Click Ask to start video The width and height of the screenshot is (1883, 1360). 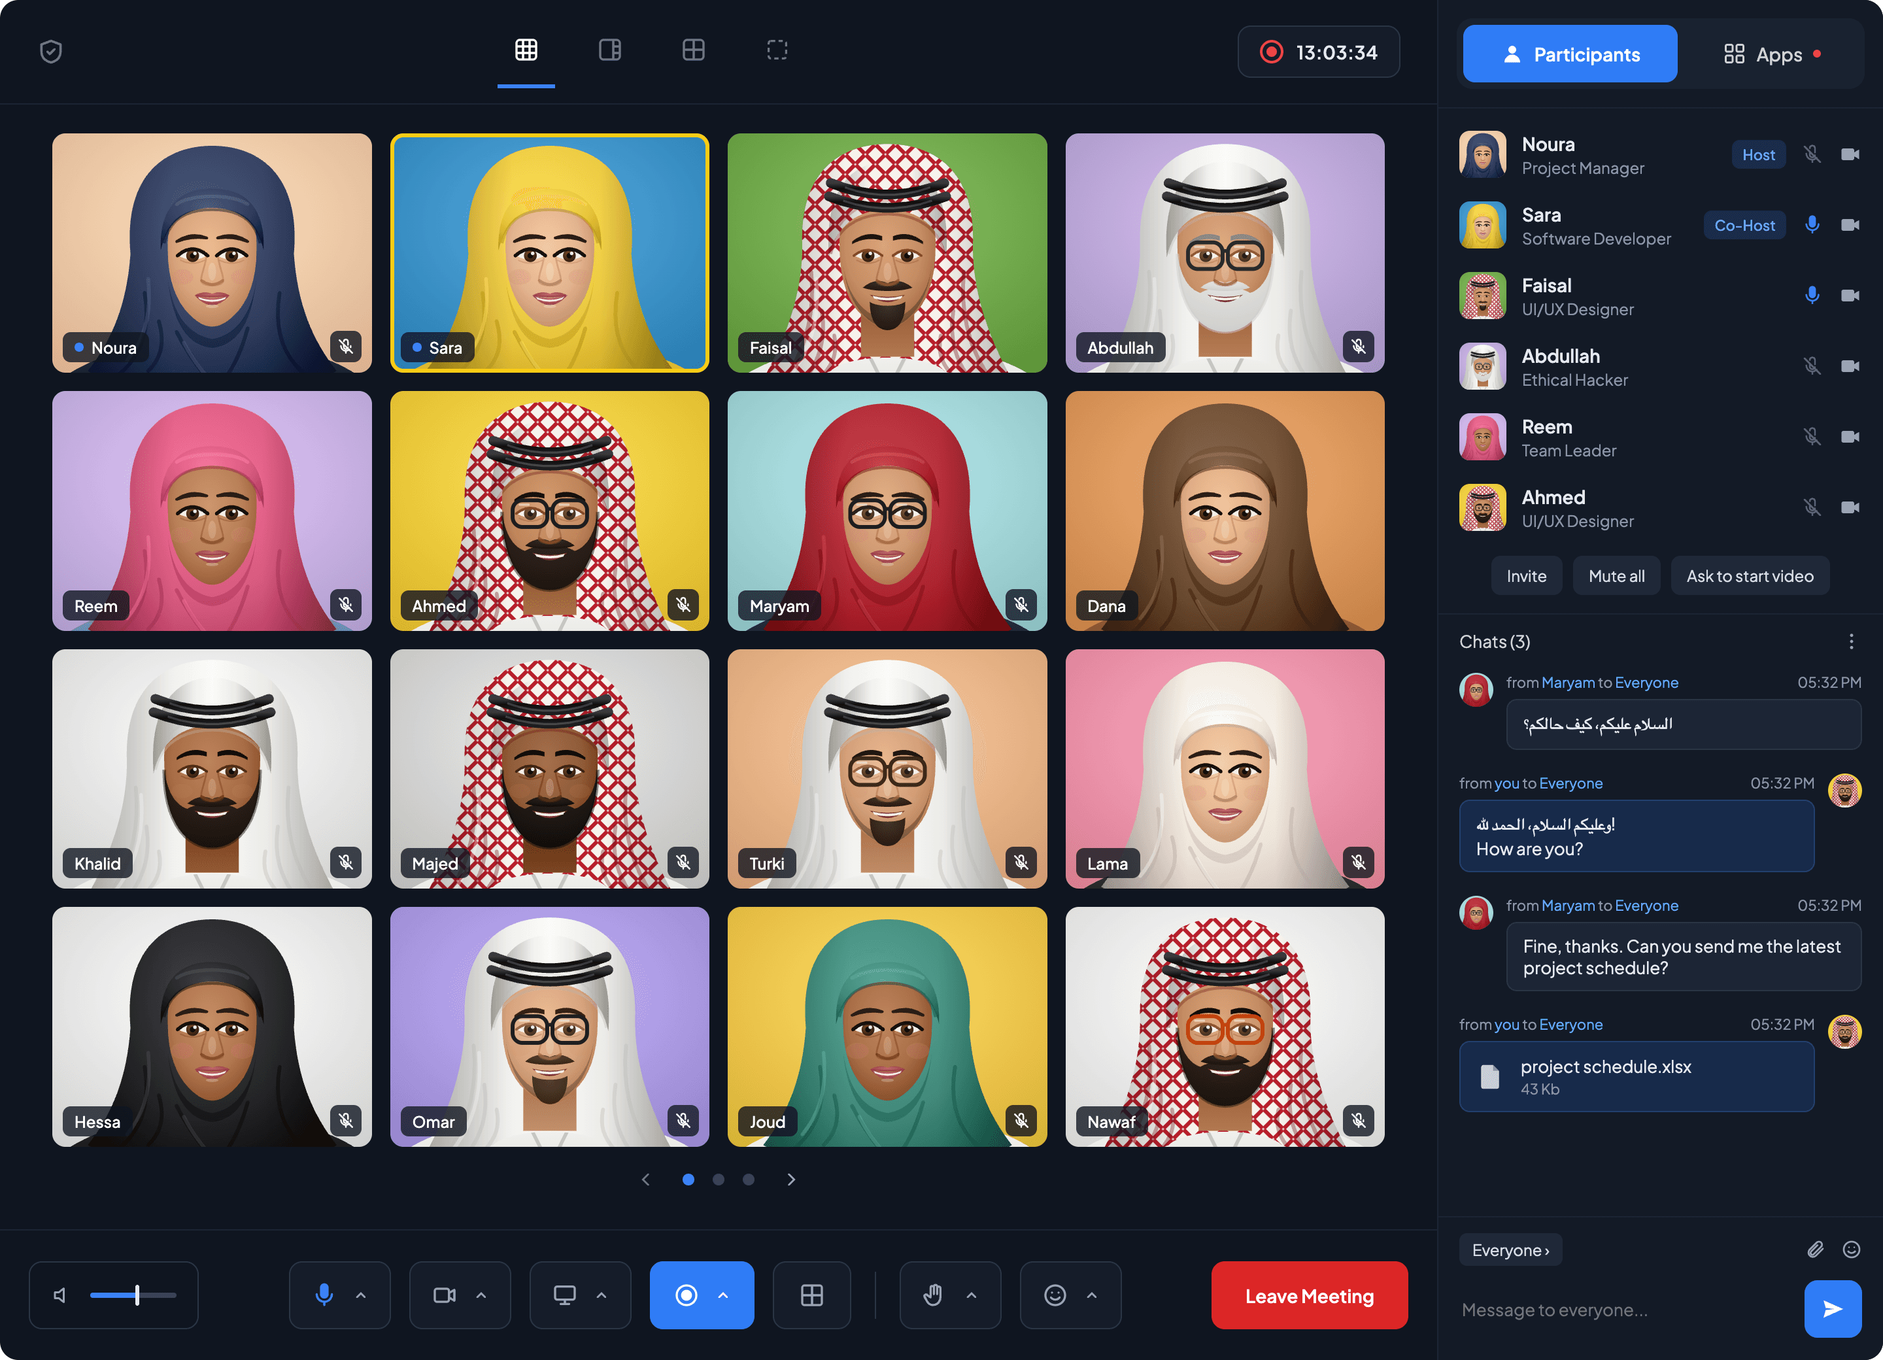[x=1750, y=575]
